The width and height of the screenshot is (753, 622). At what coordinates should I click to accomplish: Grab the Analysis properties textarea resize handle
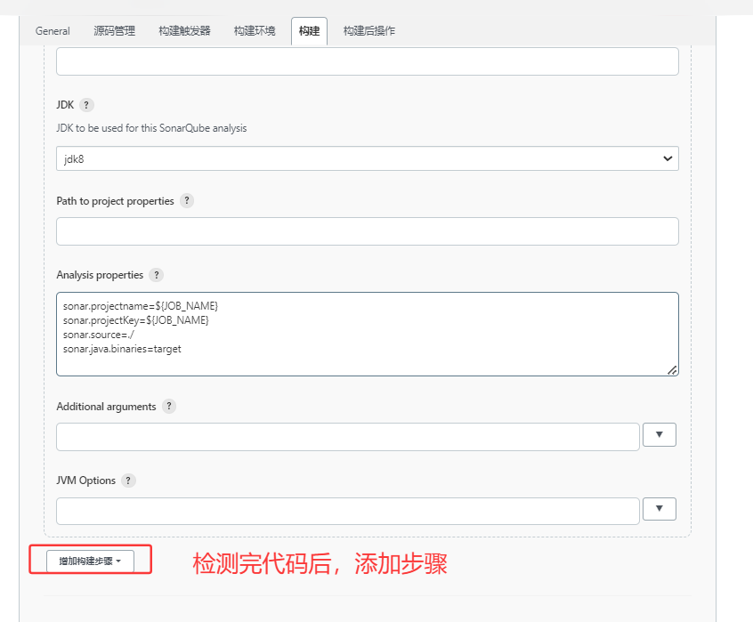[672, 370]
